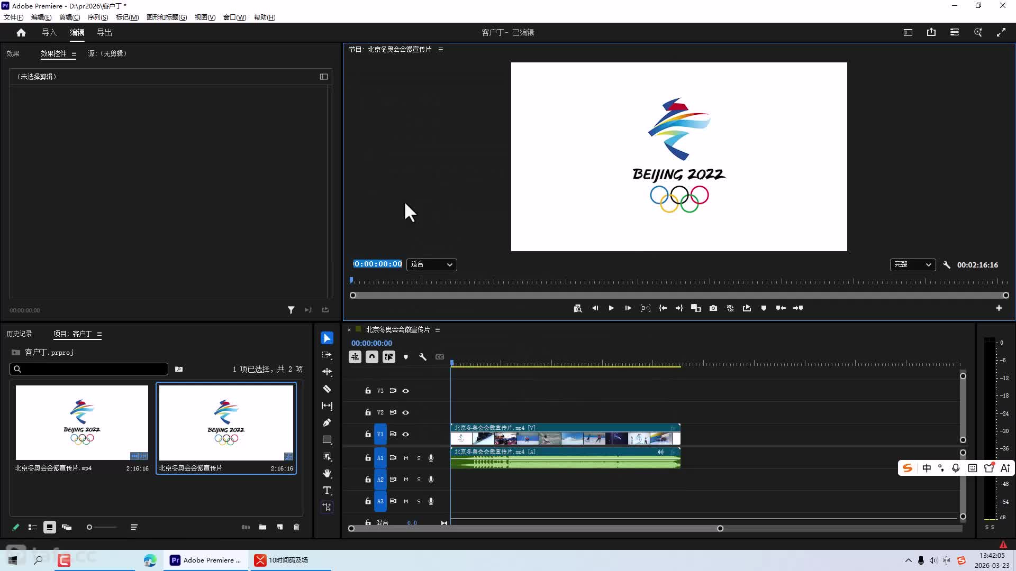Mute audio track A1
This screenshot has width=1016, height=571.
tap(406, 458)
